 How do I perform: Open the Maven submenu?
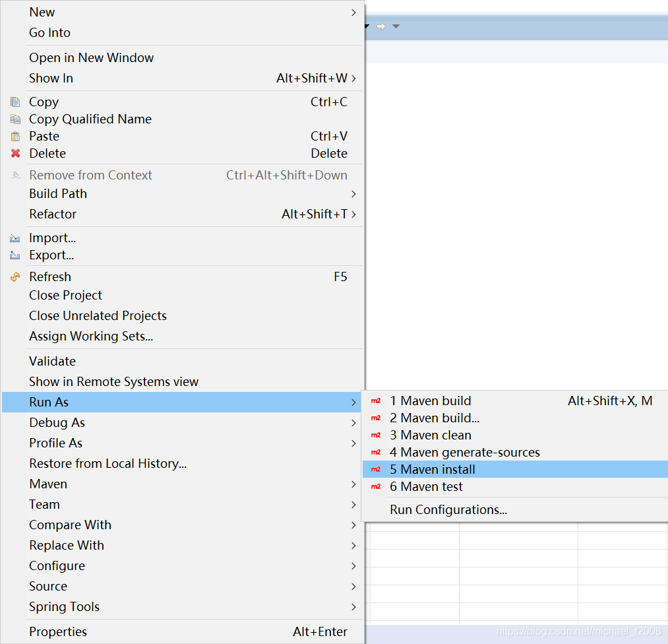click(x=183, y=484)
